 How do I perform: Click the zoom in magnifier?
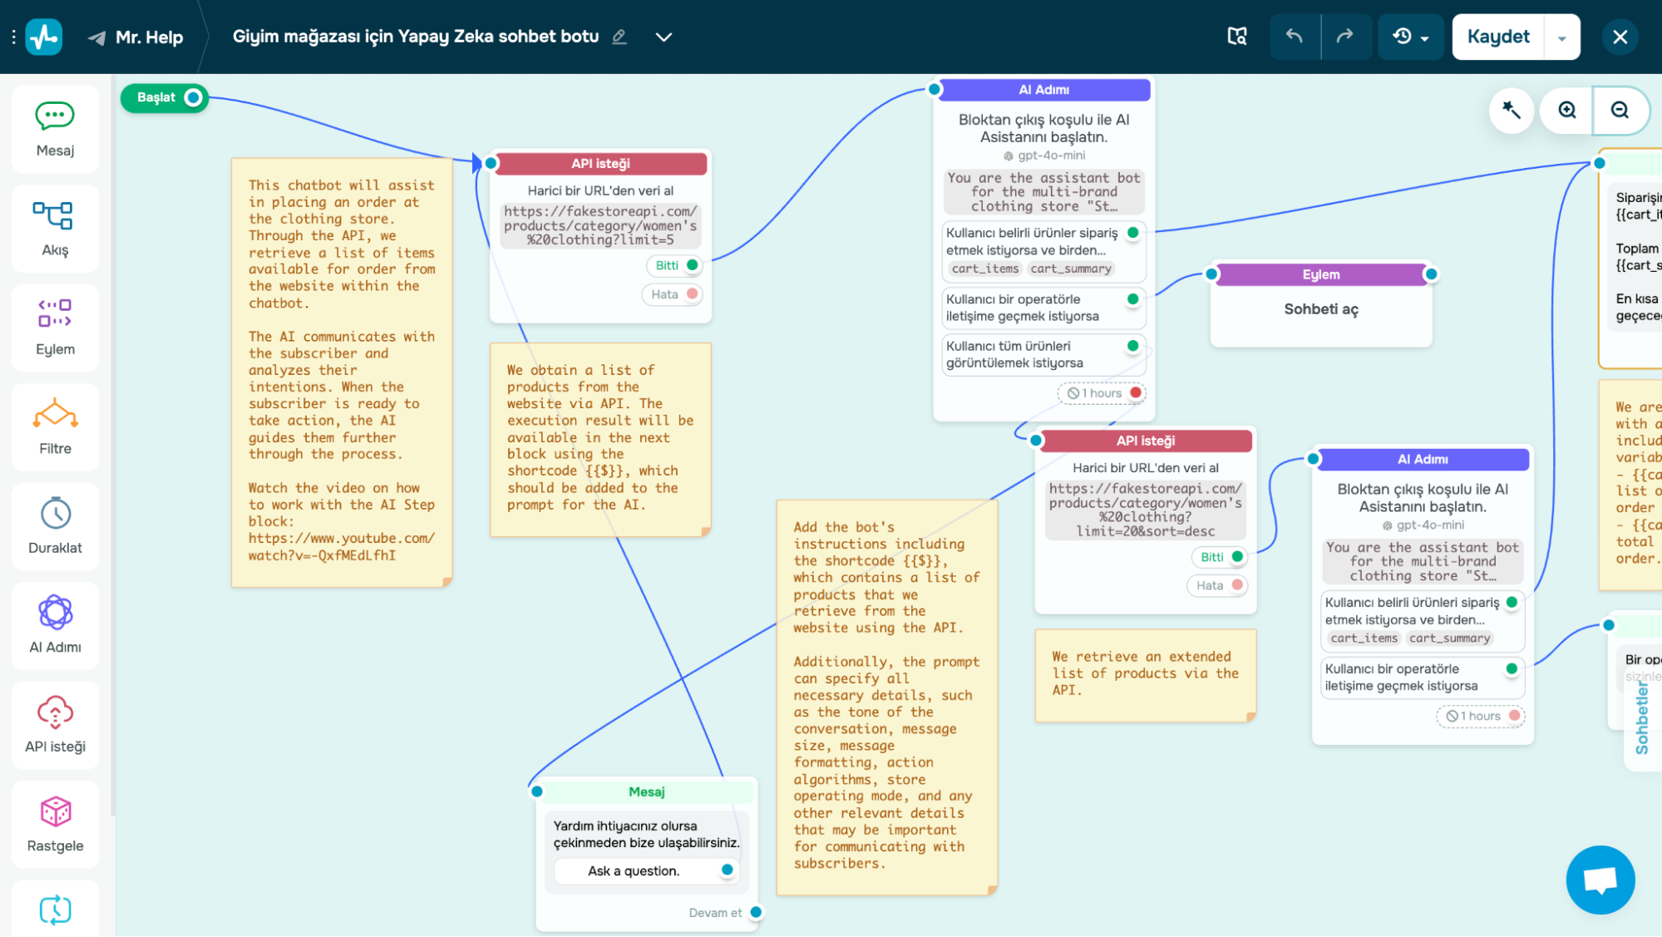[x=1566, y=111]
